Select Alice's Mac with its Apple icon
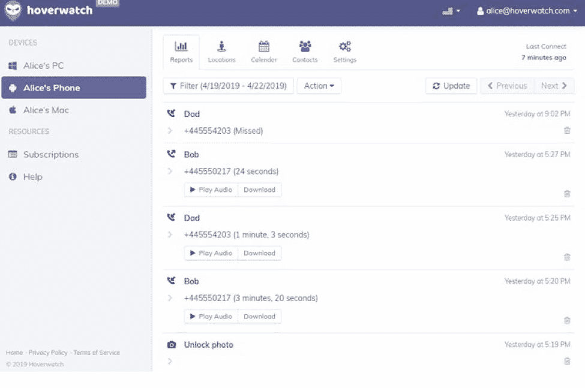Viewport: 585px width, 388px height. click(x=13, y=110)
